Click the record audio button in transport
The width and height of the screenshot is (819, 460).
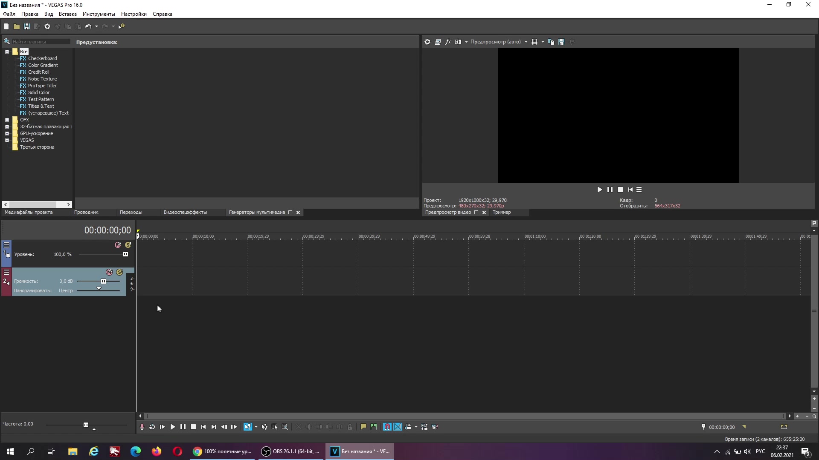coord(142,427)
